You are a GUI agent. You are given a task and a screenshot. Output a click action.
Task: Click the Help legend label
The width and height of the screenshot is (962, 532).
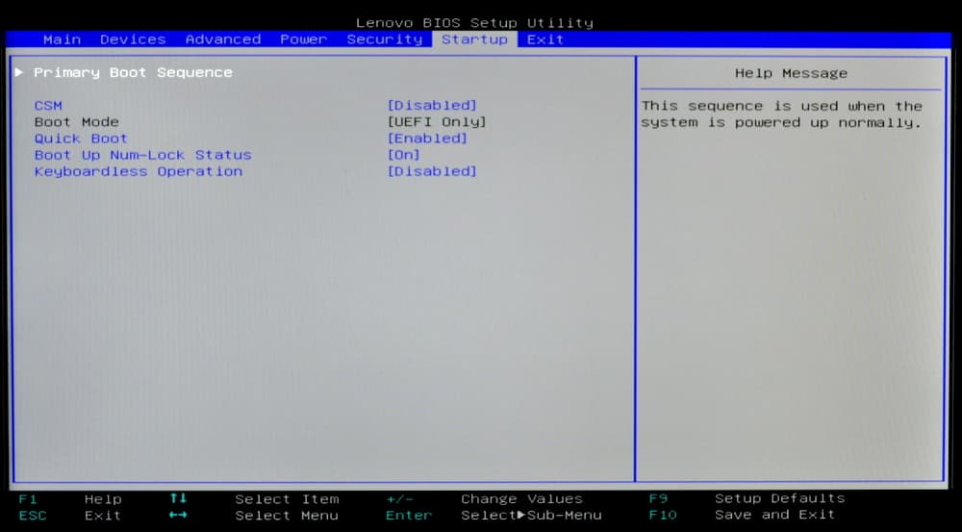103,499
